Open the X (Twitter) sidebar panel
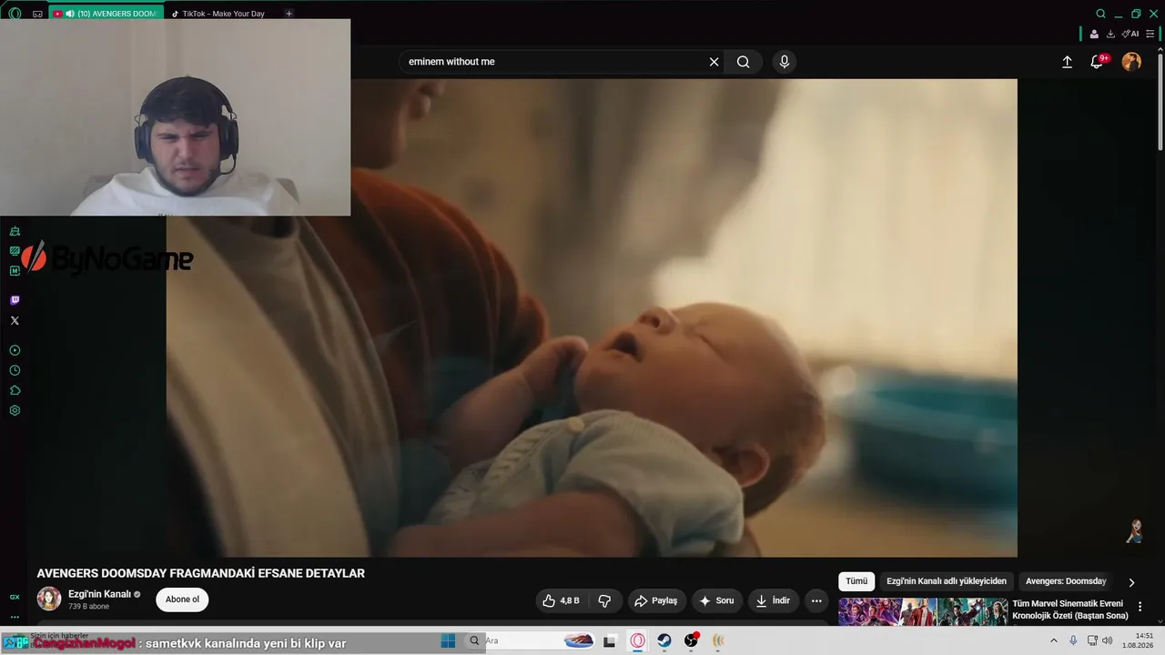 pos(15,320)
